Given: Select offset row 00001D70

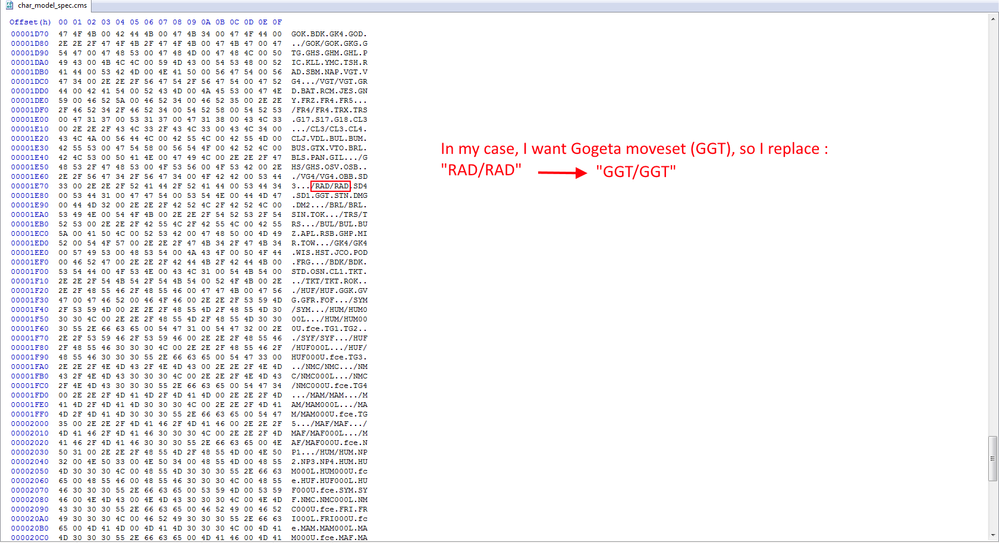Looking at the screenshot, I should tap(30, 34).
